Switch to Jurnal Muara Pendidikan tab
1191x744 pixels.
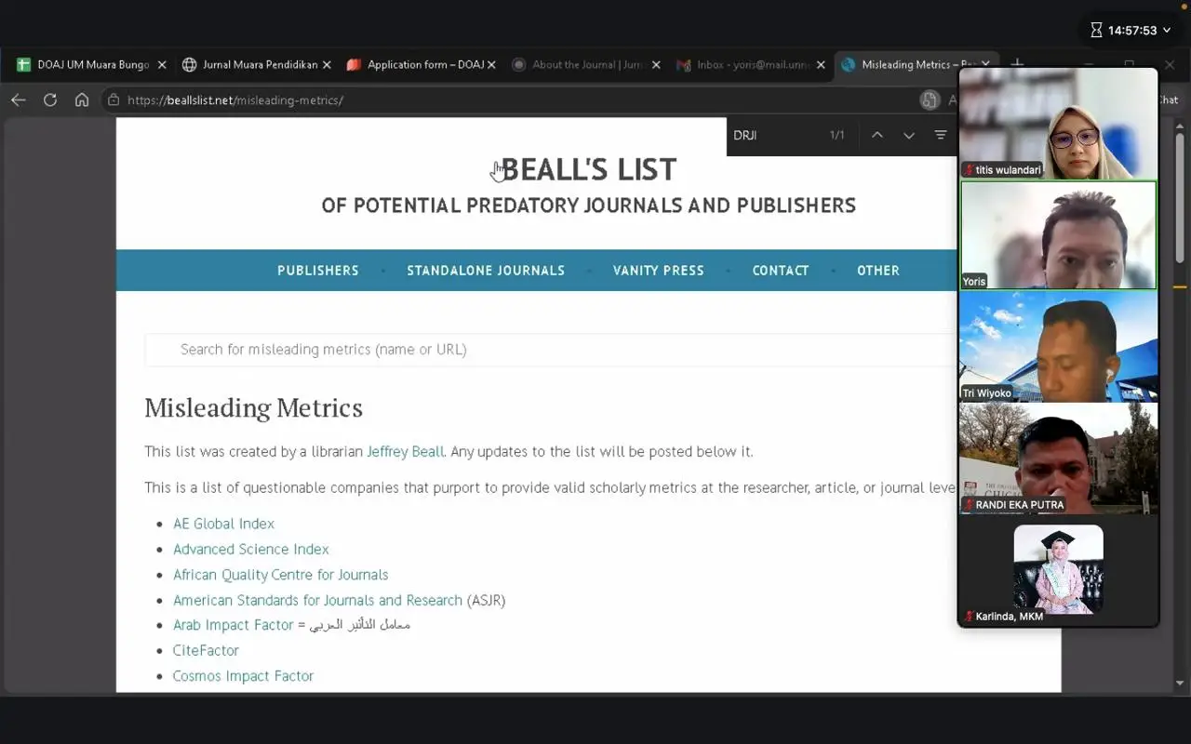point(256,65)
